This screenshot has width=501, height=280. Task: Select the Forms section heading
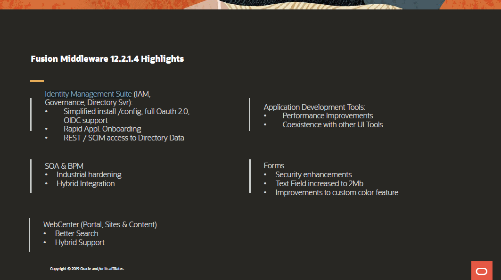[x=274, y=165]
